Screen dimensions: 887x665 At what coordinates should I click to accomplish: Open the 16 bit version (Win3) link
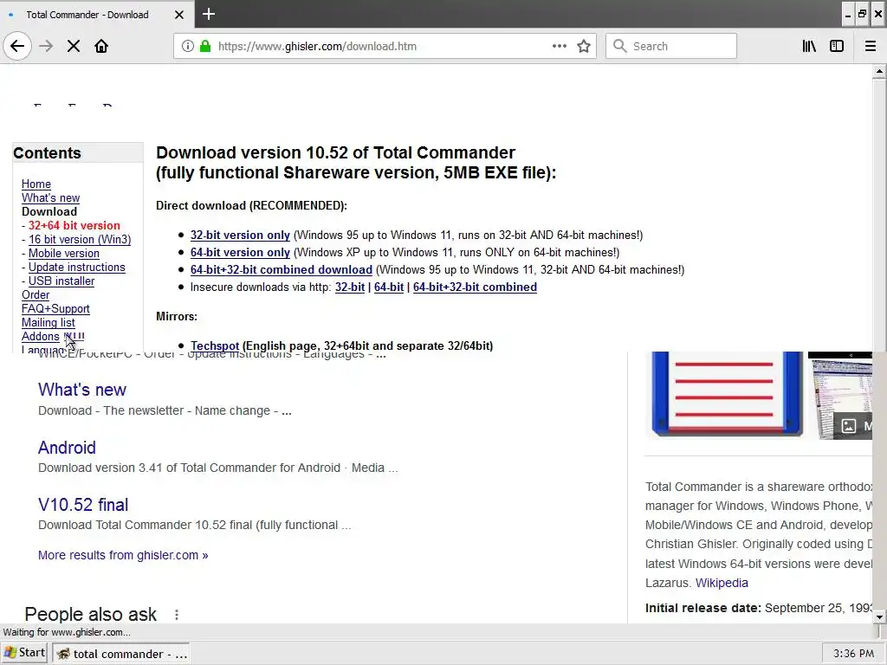[80, 239]
